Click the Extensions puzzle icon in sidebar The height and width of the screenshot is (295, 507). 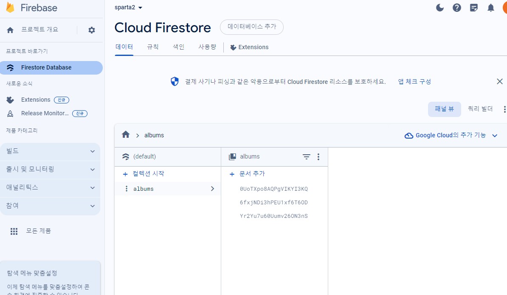click(10, 100)
